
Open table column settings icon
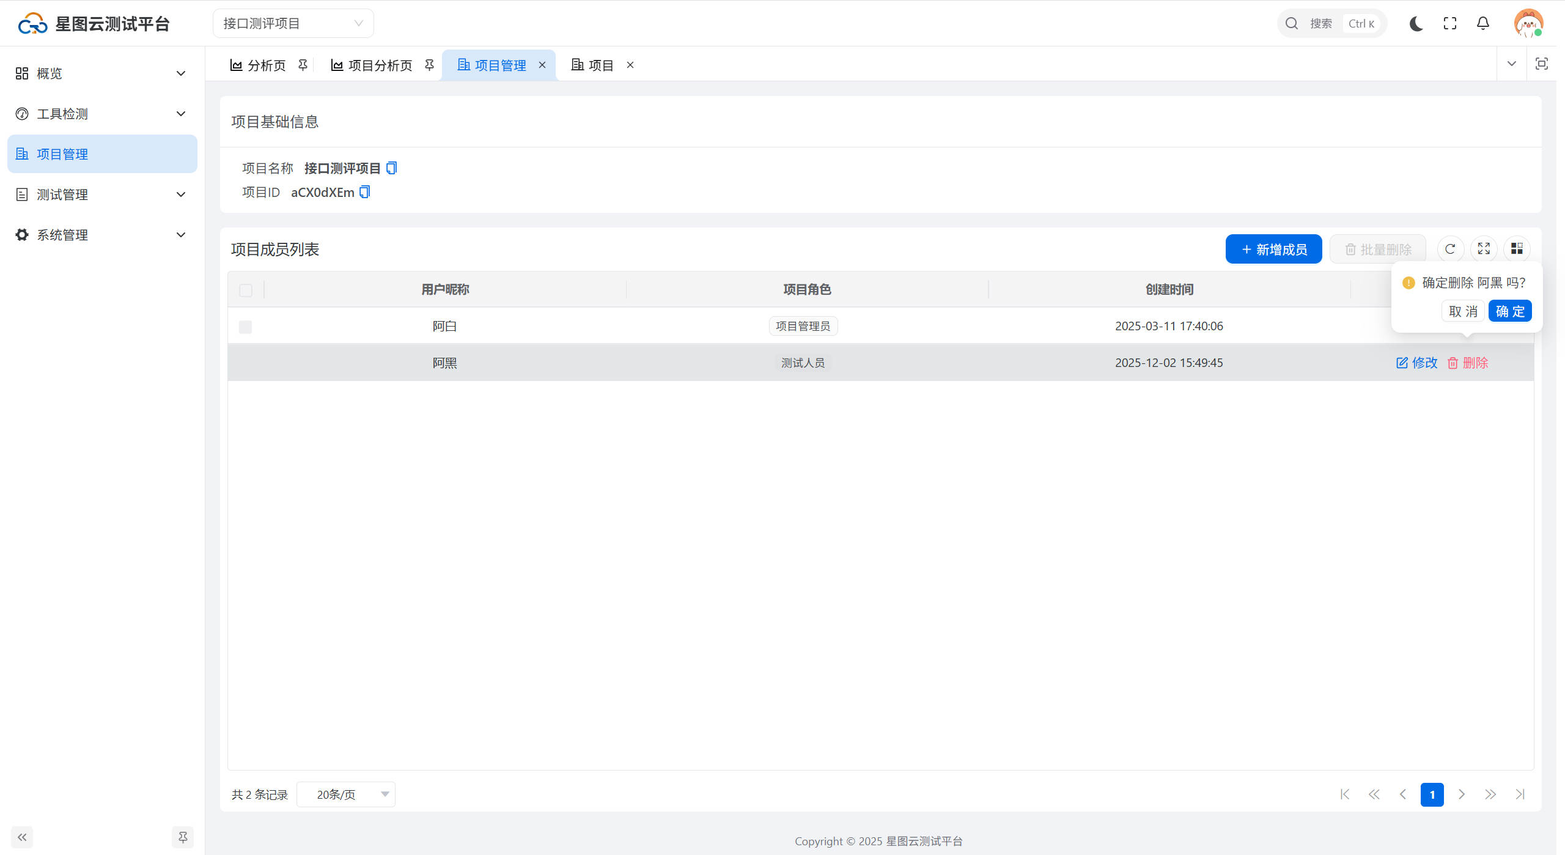point(1516,249)
